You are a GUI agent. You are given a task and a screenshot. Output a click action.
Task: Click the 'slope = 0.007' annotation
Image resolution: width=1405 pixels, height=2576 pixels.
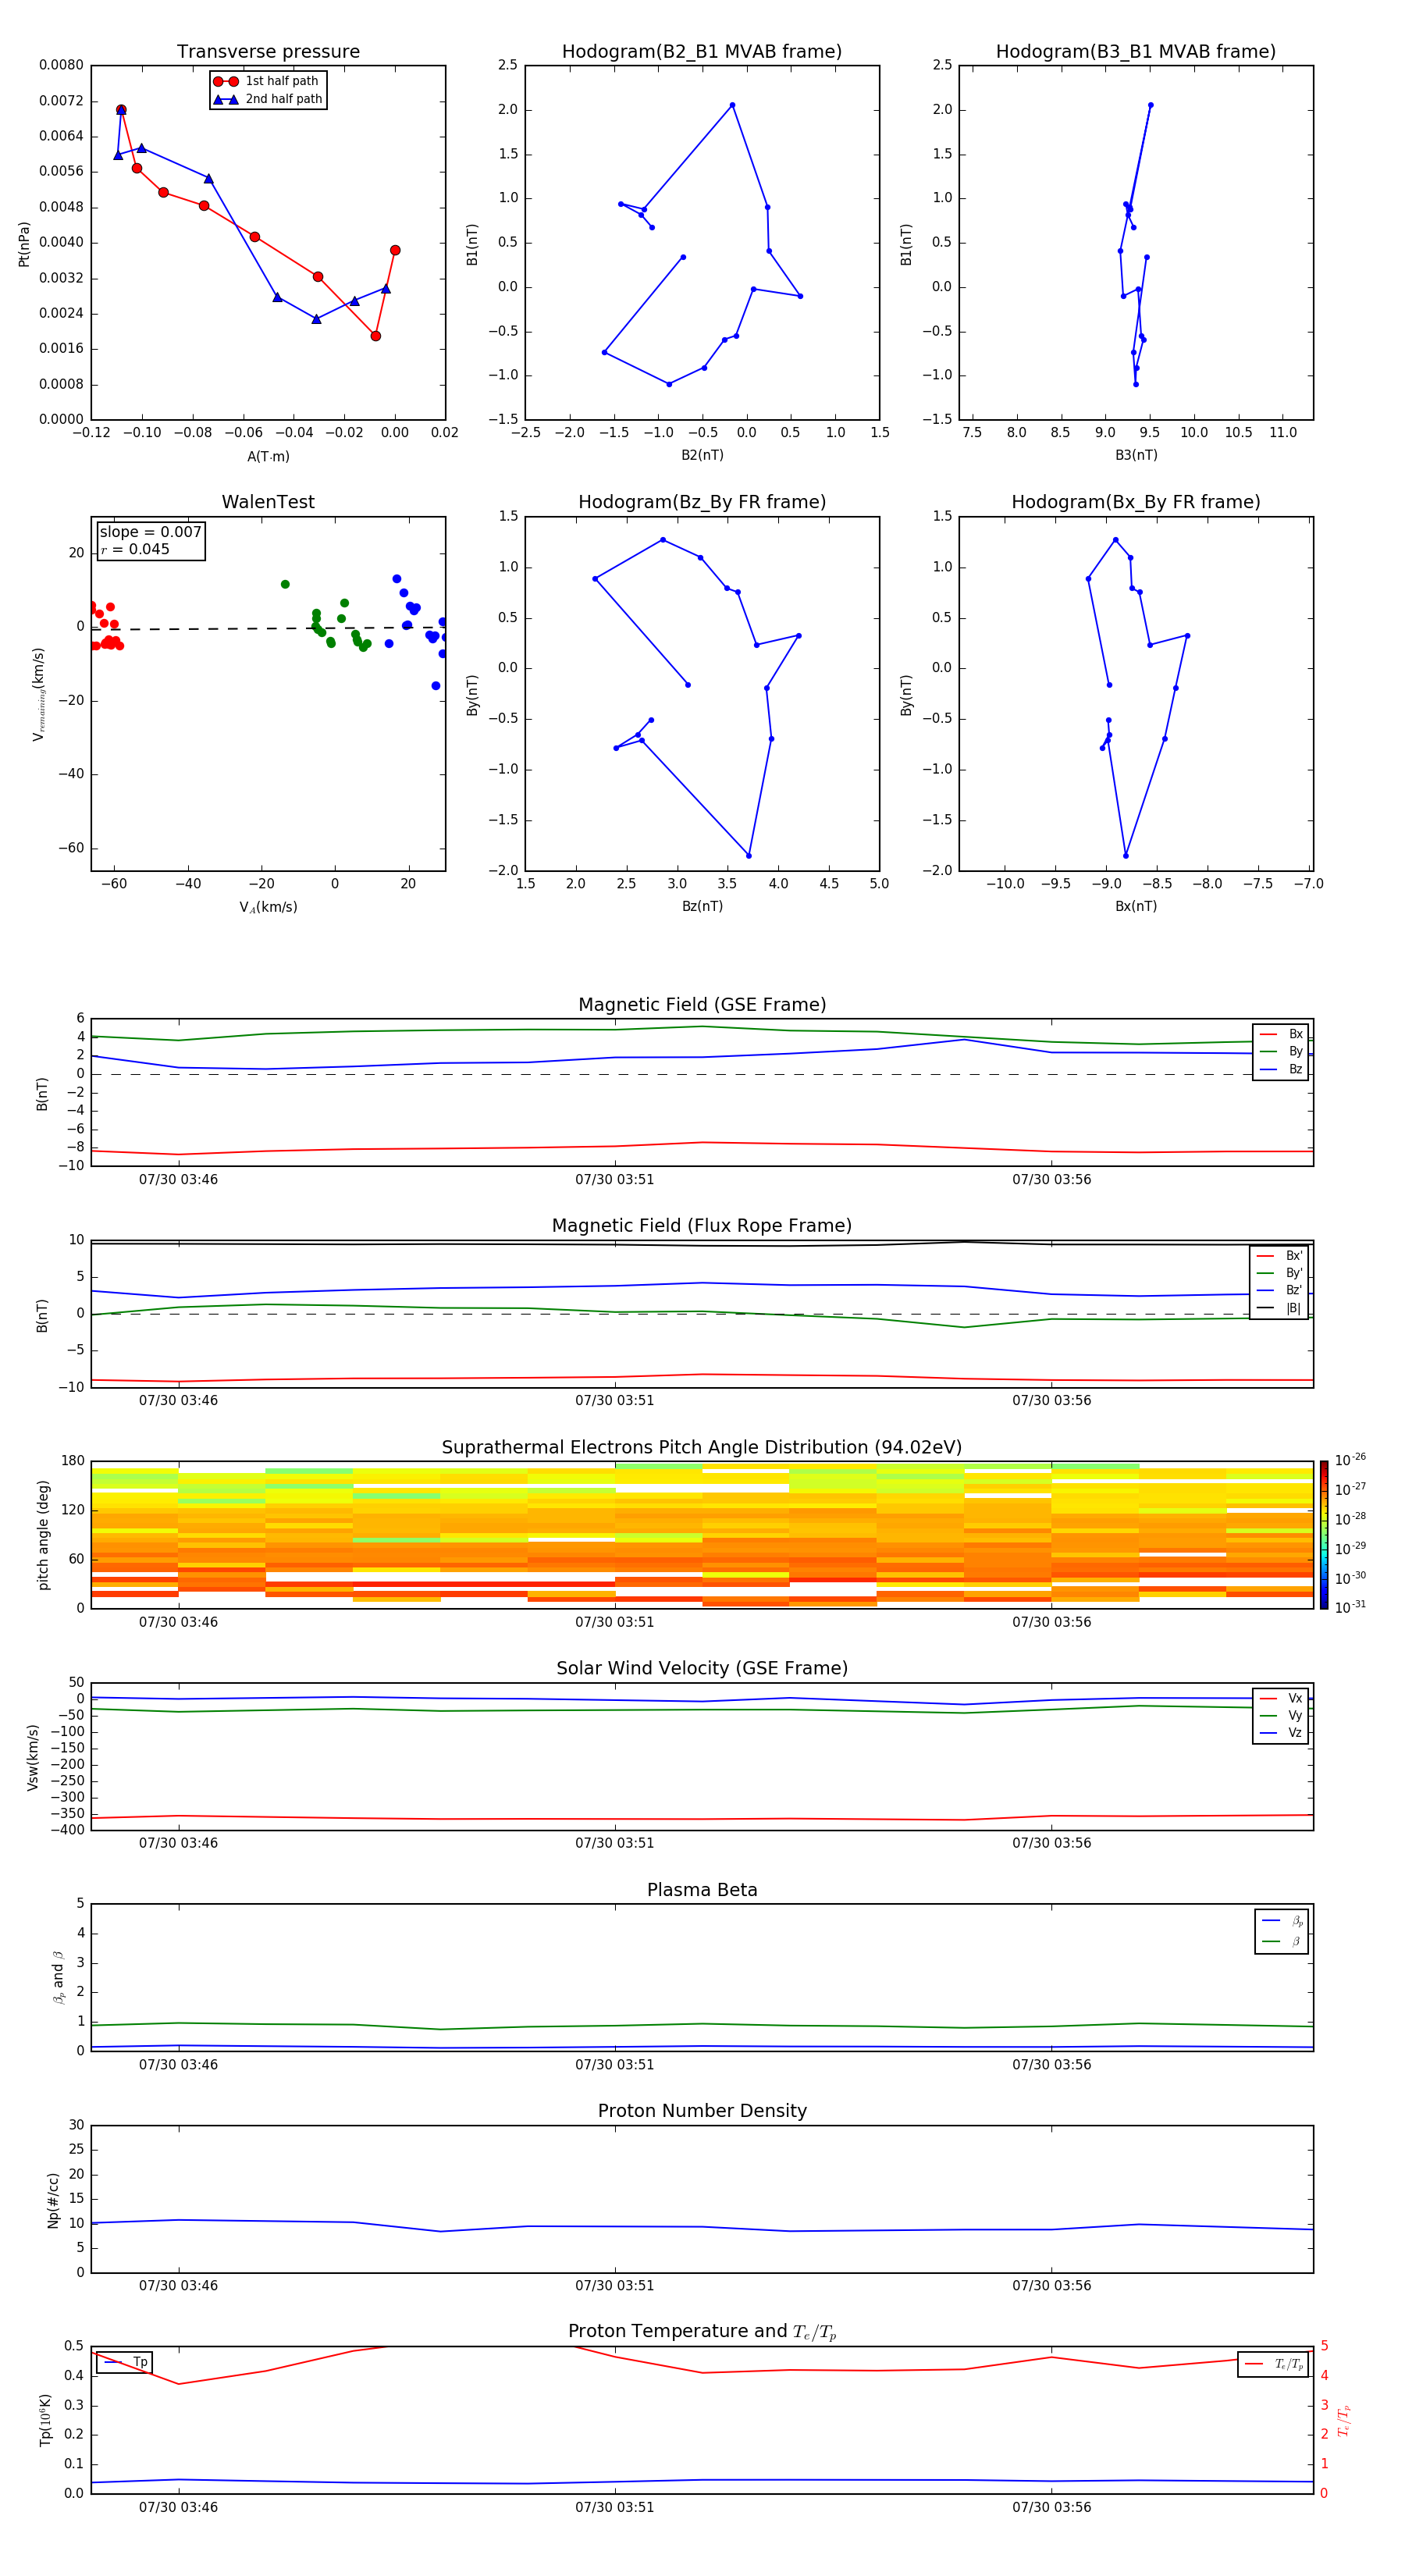pos(150,532)
